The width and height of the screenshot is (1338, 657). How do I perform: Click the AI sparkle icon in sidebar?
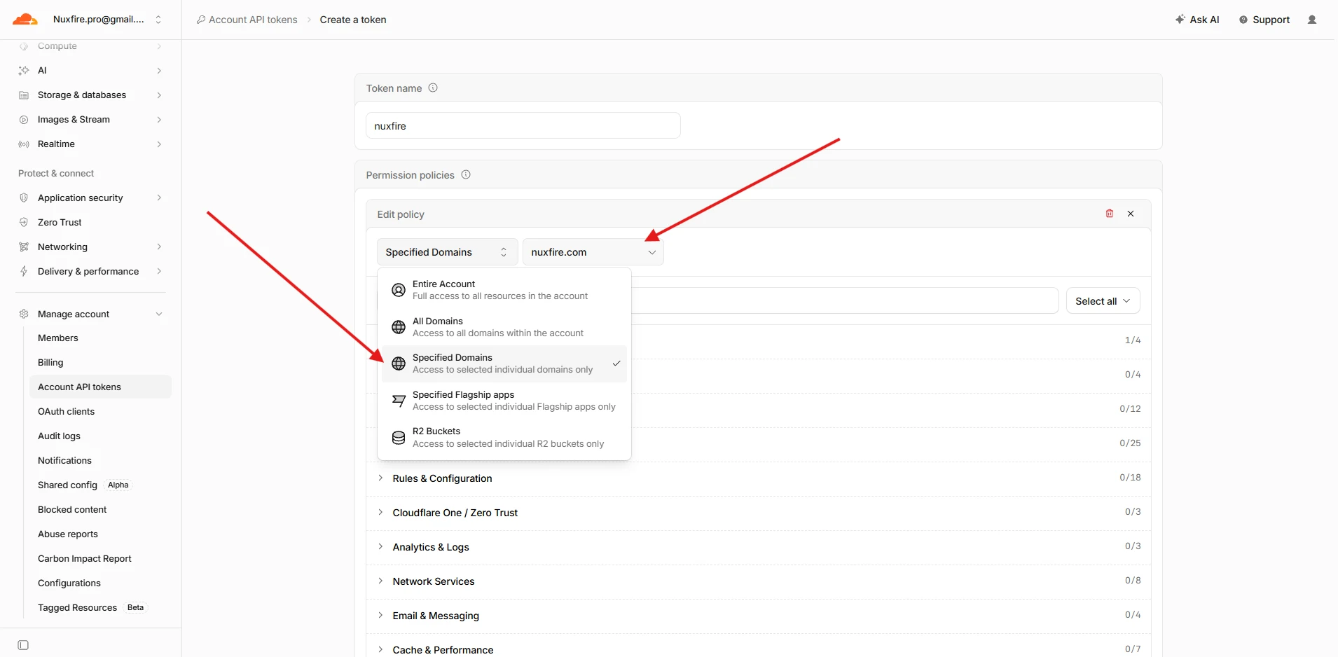[24, 70]
